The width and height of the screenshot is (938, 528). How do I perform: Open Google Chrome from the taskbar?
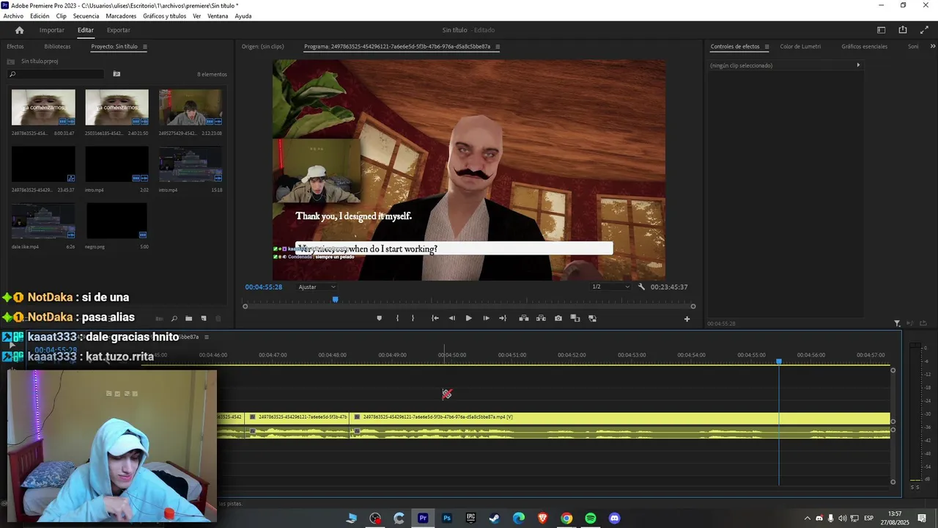(566, 518)
